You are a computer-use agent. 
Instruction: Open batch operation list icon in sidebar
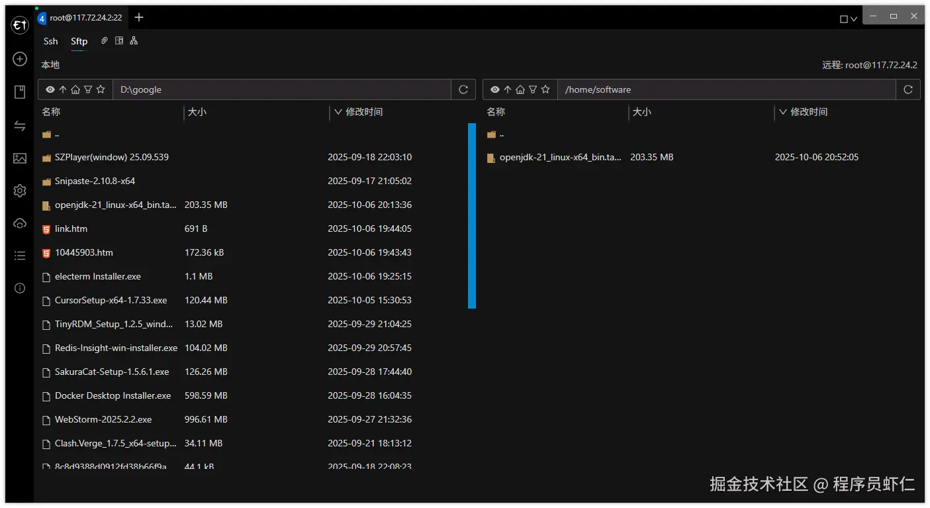20,256
